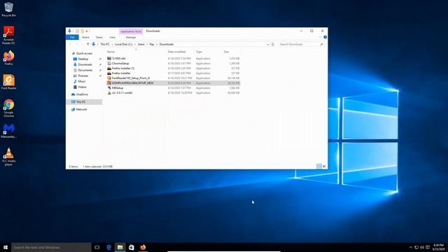This screenshot has height=252, width=448.
Task: Go up one folder level
Action: pos(87,44)
